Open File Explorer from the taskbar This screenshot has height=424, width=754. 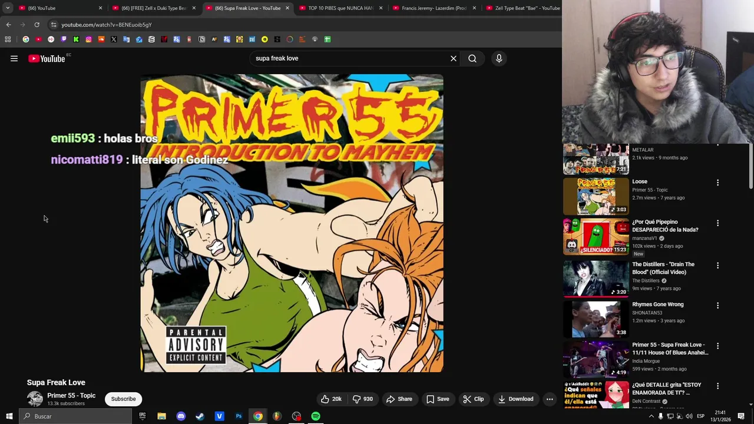(161, 416)
